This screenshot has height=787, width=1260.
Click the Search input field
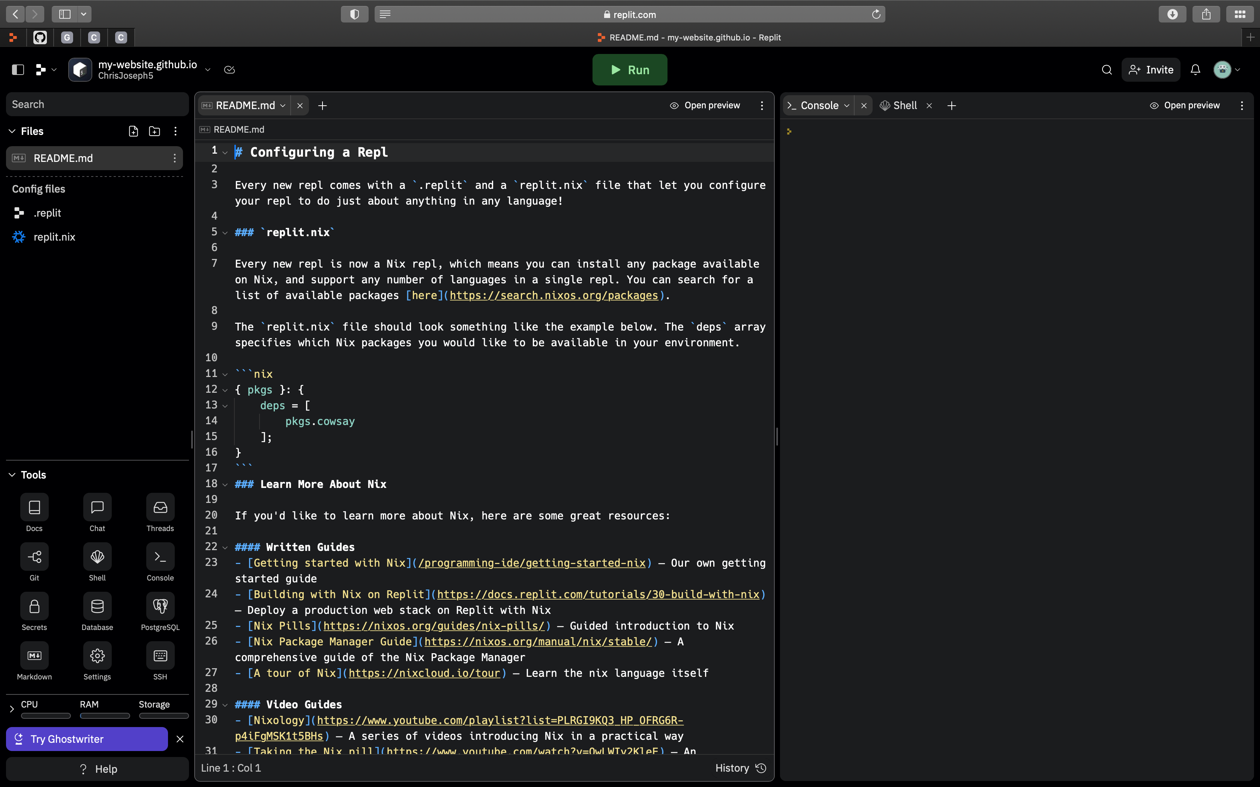click(97, 104)
